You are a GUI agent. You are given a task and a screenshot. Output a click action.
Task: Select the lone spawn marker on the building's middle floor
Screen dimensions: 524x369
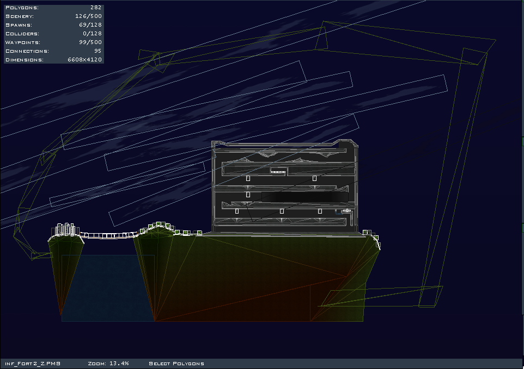(248, 195)
